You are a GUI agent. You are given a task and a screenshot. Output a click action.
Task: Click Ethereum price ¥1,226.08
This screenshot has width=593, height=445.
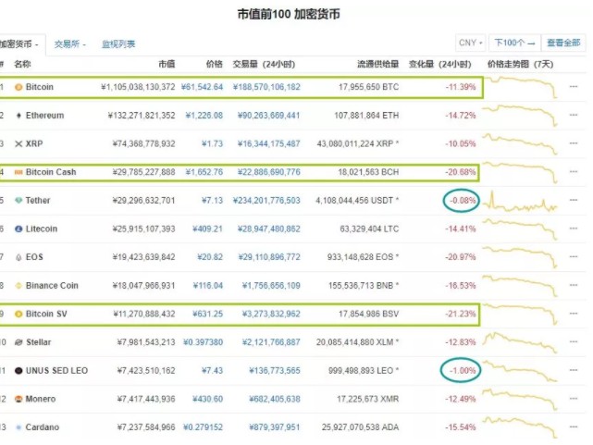point(204,116)
